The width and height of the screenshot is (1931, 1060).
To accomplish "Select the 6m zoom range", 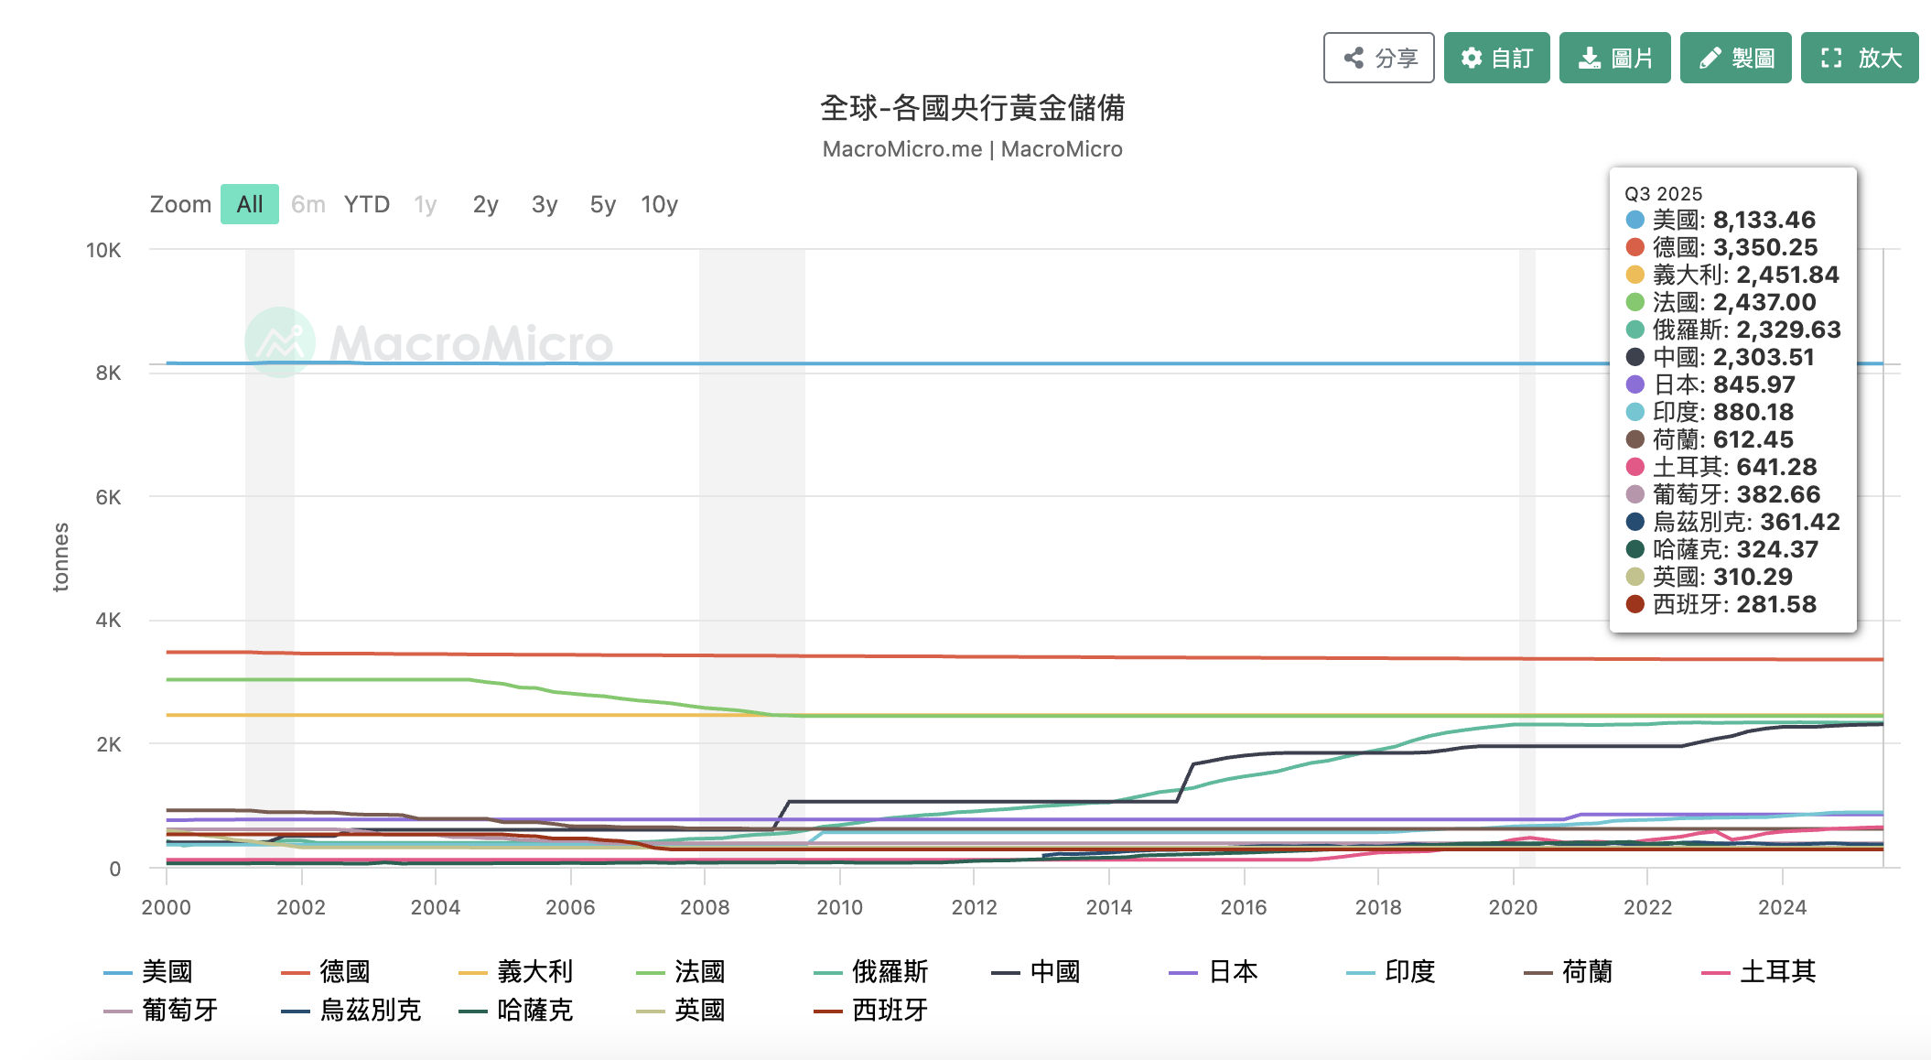I will click(x=308, y=204).
